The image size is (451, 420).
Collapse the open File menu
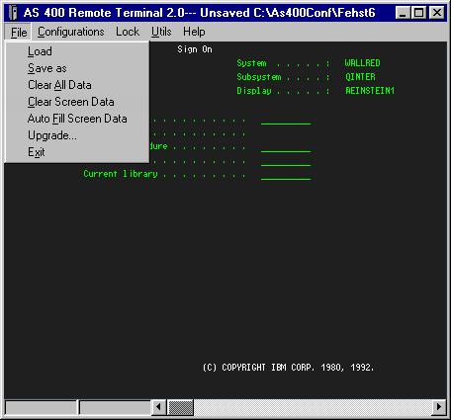[19, 33]
